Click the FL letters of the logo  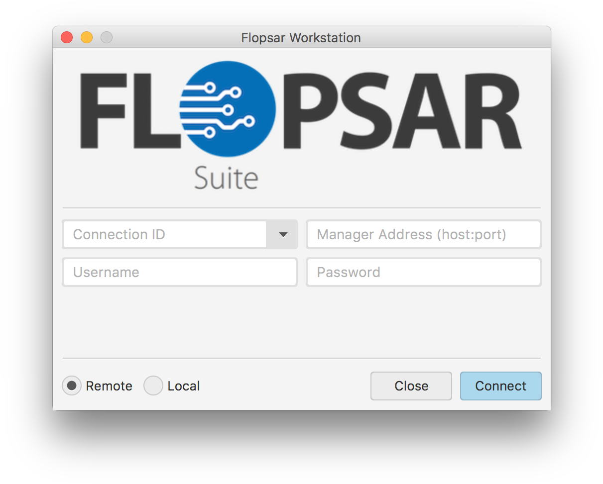[x=129, y=110]
